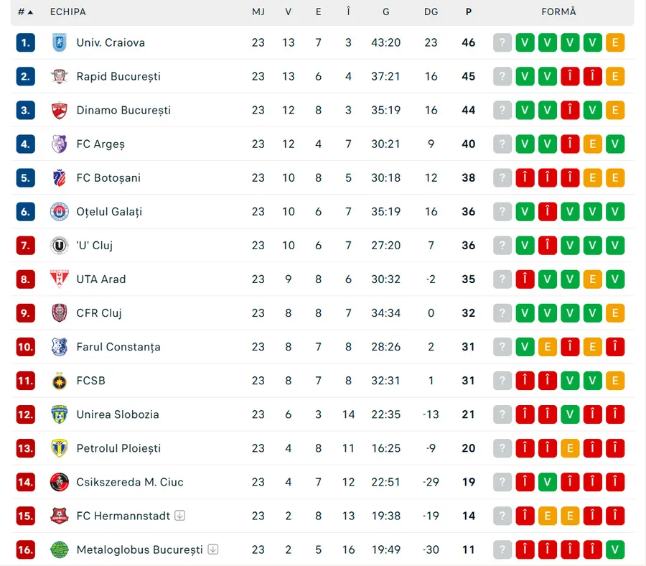Sort by the DG goal difference header

[x=431, y=12]
